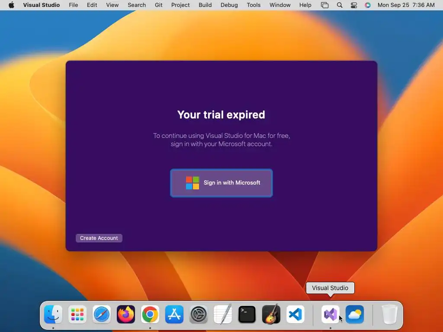Screen dimensions: 443x332
Task: Open the Edit menu
Action: click(92, 5)
